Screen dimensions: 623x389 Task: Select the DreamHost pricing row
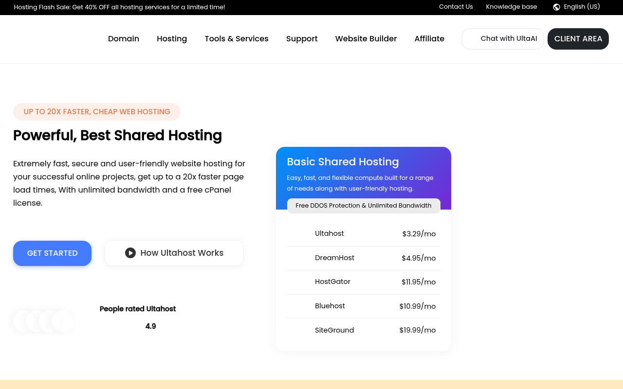364,258
